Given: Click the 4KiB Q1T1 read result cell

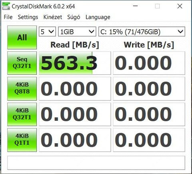Looking at the screenshot, I should (75, 140).
